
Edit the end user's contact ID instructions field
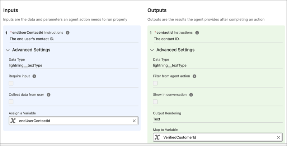(x=74, y=39)
